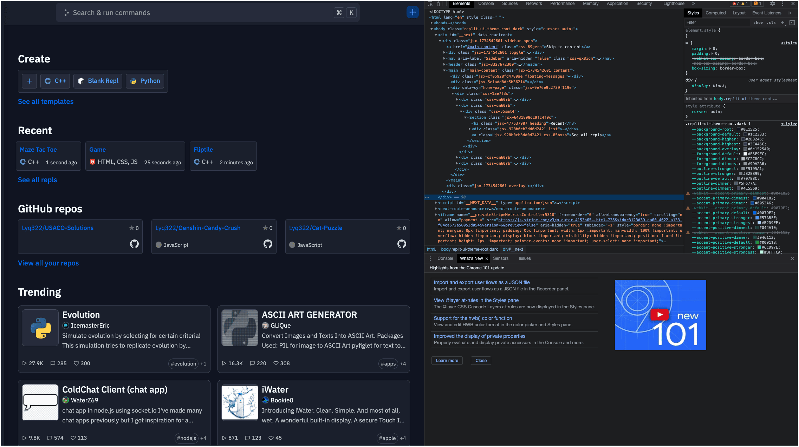Image resolution: width=799 pixels, height=447 pixels.
Task: Close the What's New tab
Action: coord(487,259)
